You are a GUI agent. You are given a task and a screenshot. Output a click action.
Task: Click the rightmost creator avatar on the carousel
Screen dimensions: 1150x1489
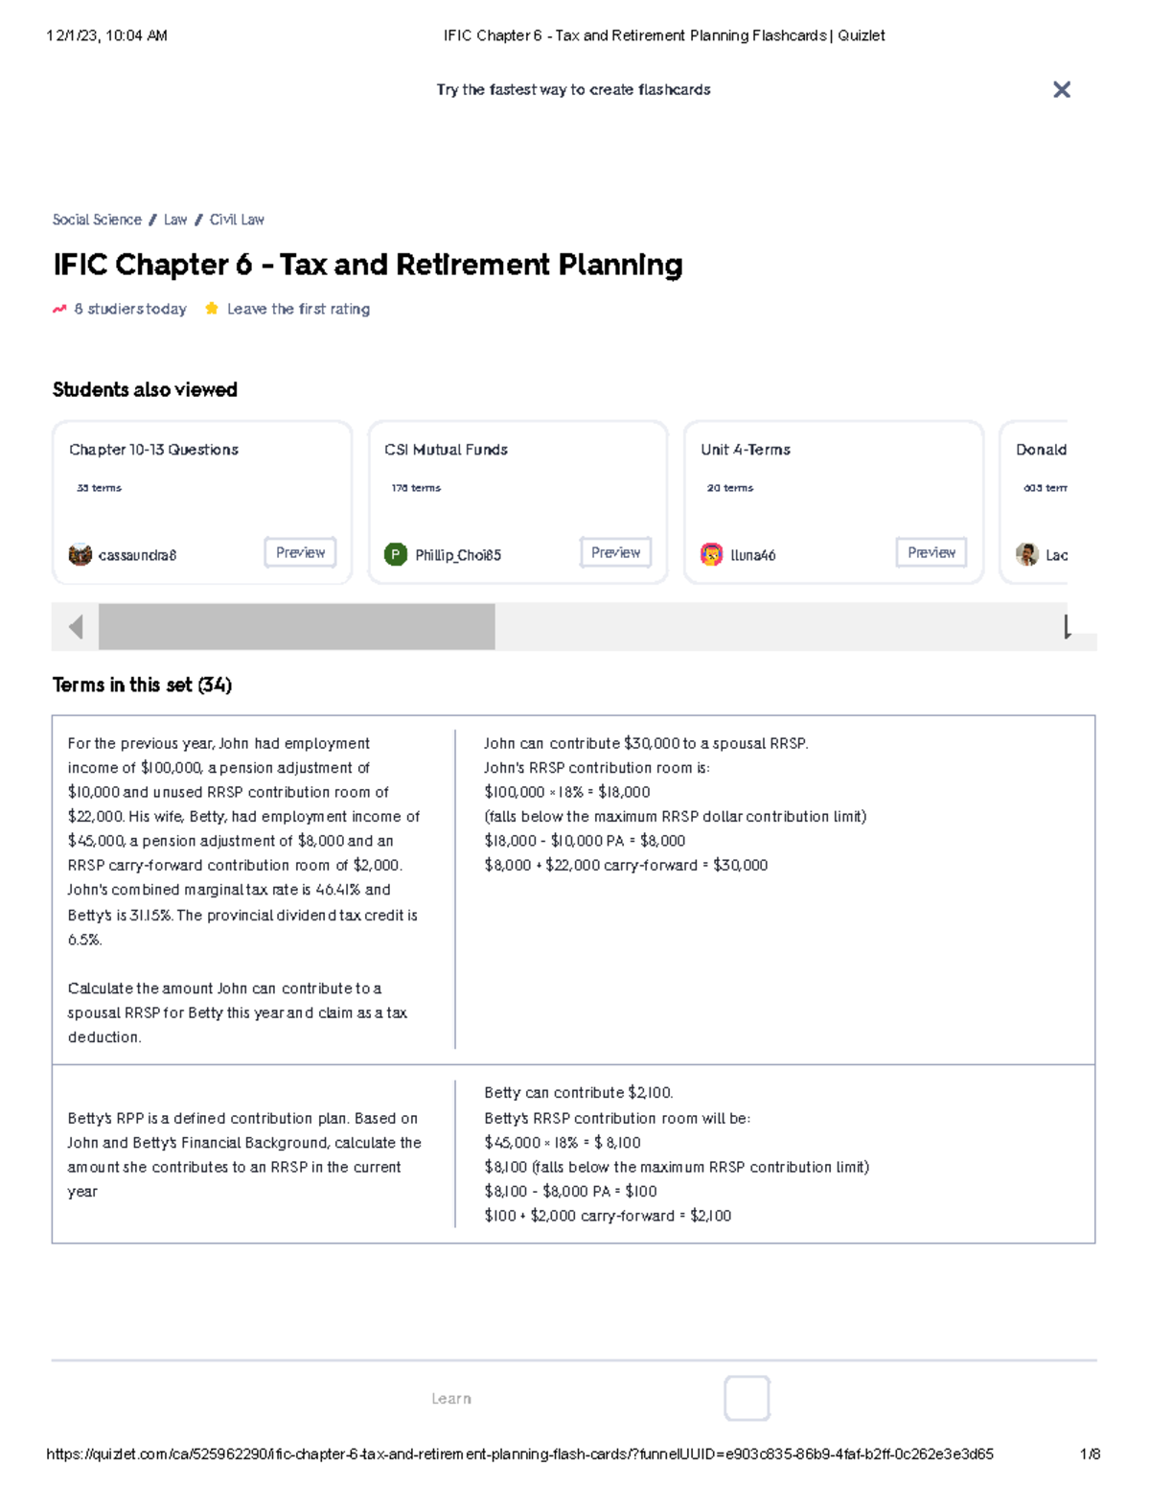(1027, 554)
